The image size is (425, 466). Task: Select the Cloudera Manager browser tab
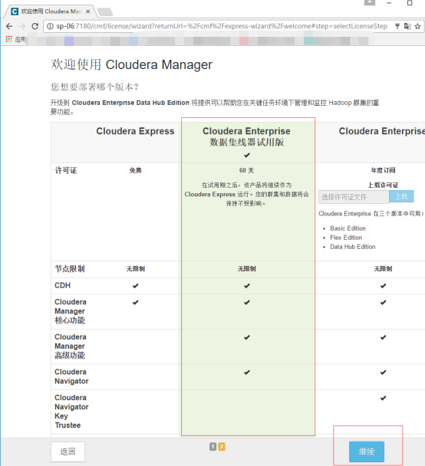click(x=51, y=11)
